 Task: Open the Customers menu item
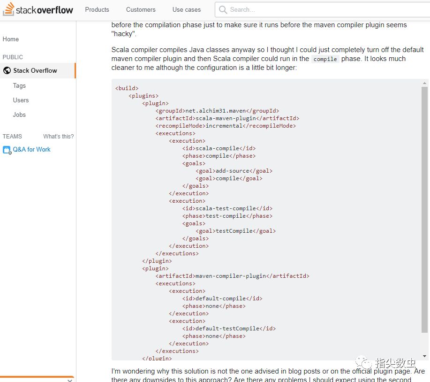[x=141, y=9]
